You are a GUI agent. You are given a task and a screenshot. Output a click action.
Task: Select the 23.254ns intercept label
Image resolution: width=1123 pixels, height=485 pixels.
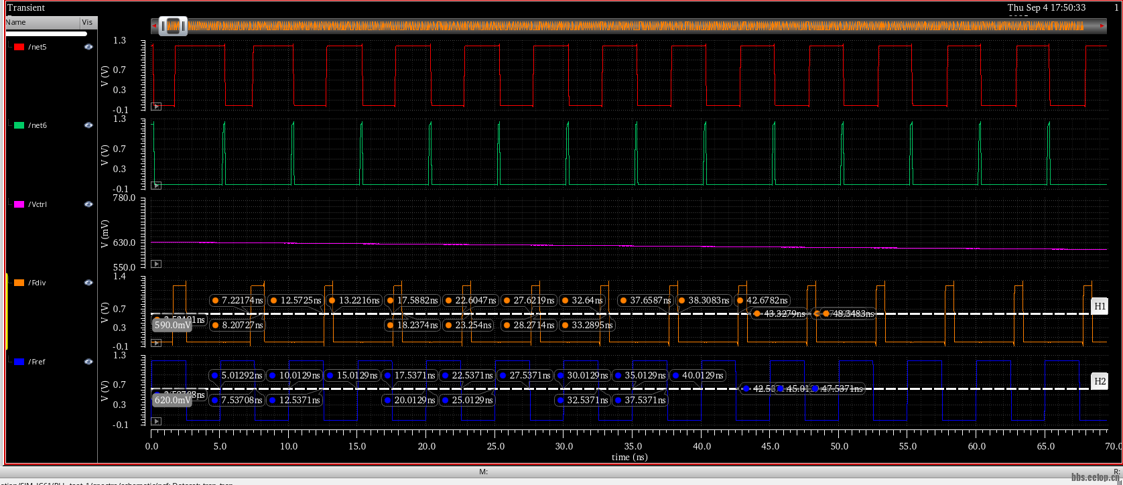pos(468,325)
